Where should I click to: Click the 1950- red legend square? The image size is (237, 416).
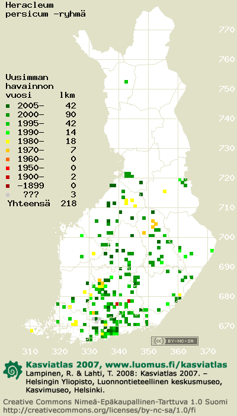click(x=8, y=168)
